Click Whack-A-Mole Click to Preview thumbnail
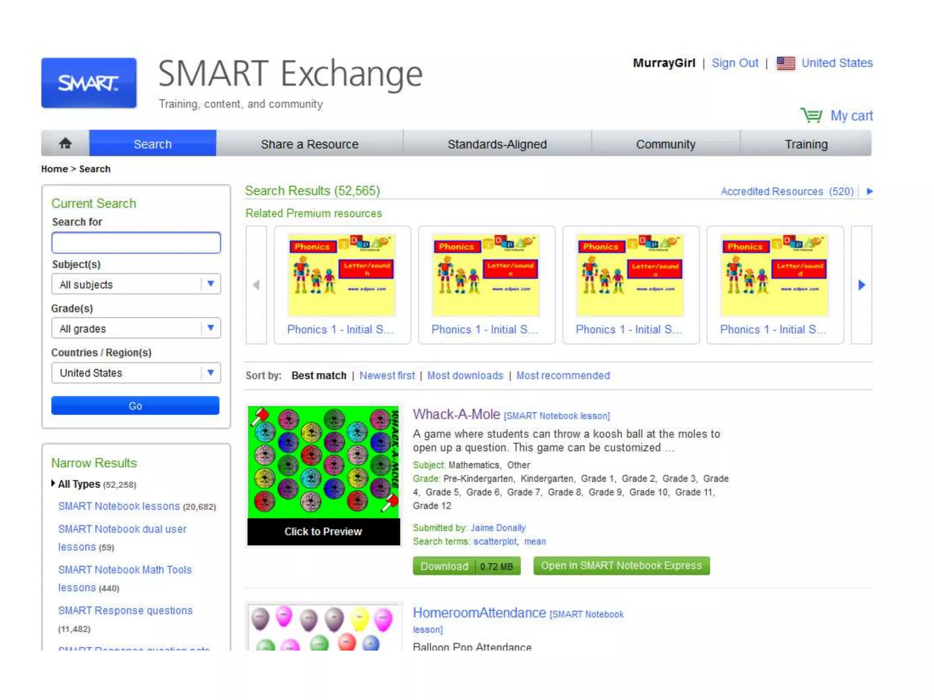 324,476
